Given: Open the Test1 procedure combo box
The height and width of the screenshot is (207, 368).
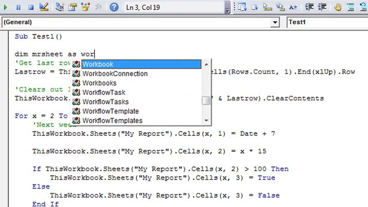Looking at the screenshot, I should [x=327, y=22].
